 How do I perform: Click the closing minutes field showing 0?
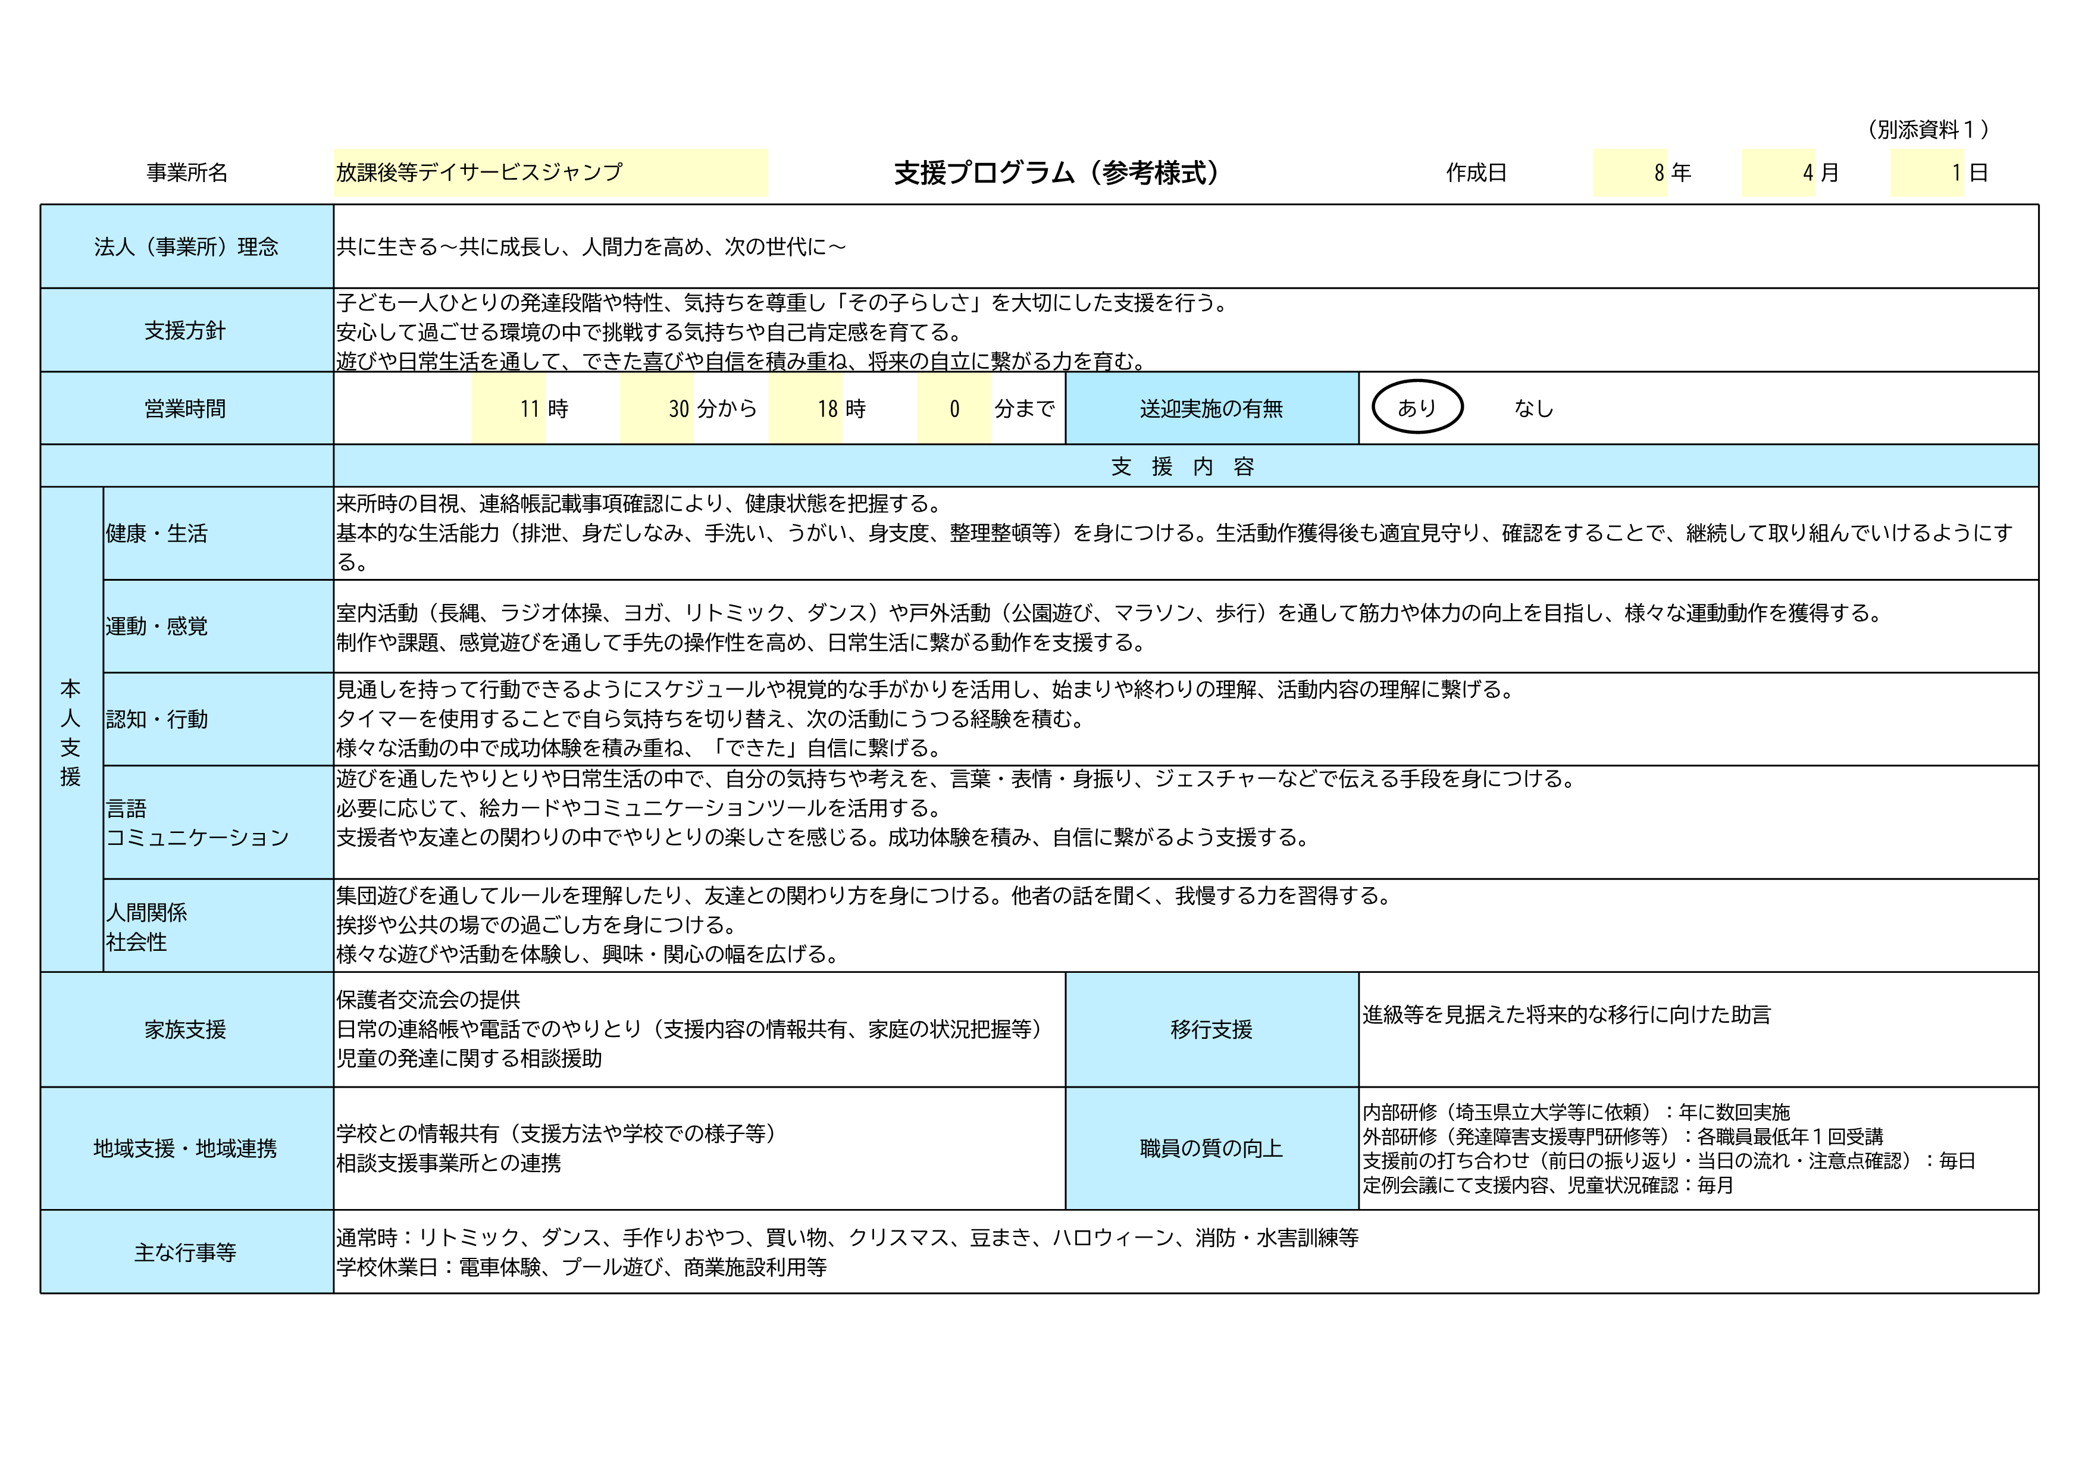[953, 409]
